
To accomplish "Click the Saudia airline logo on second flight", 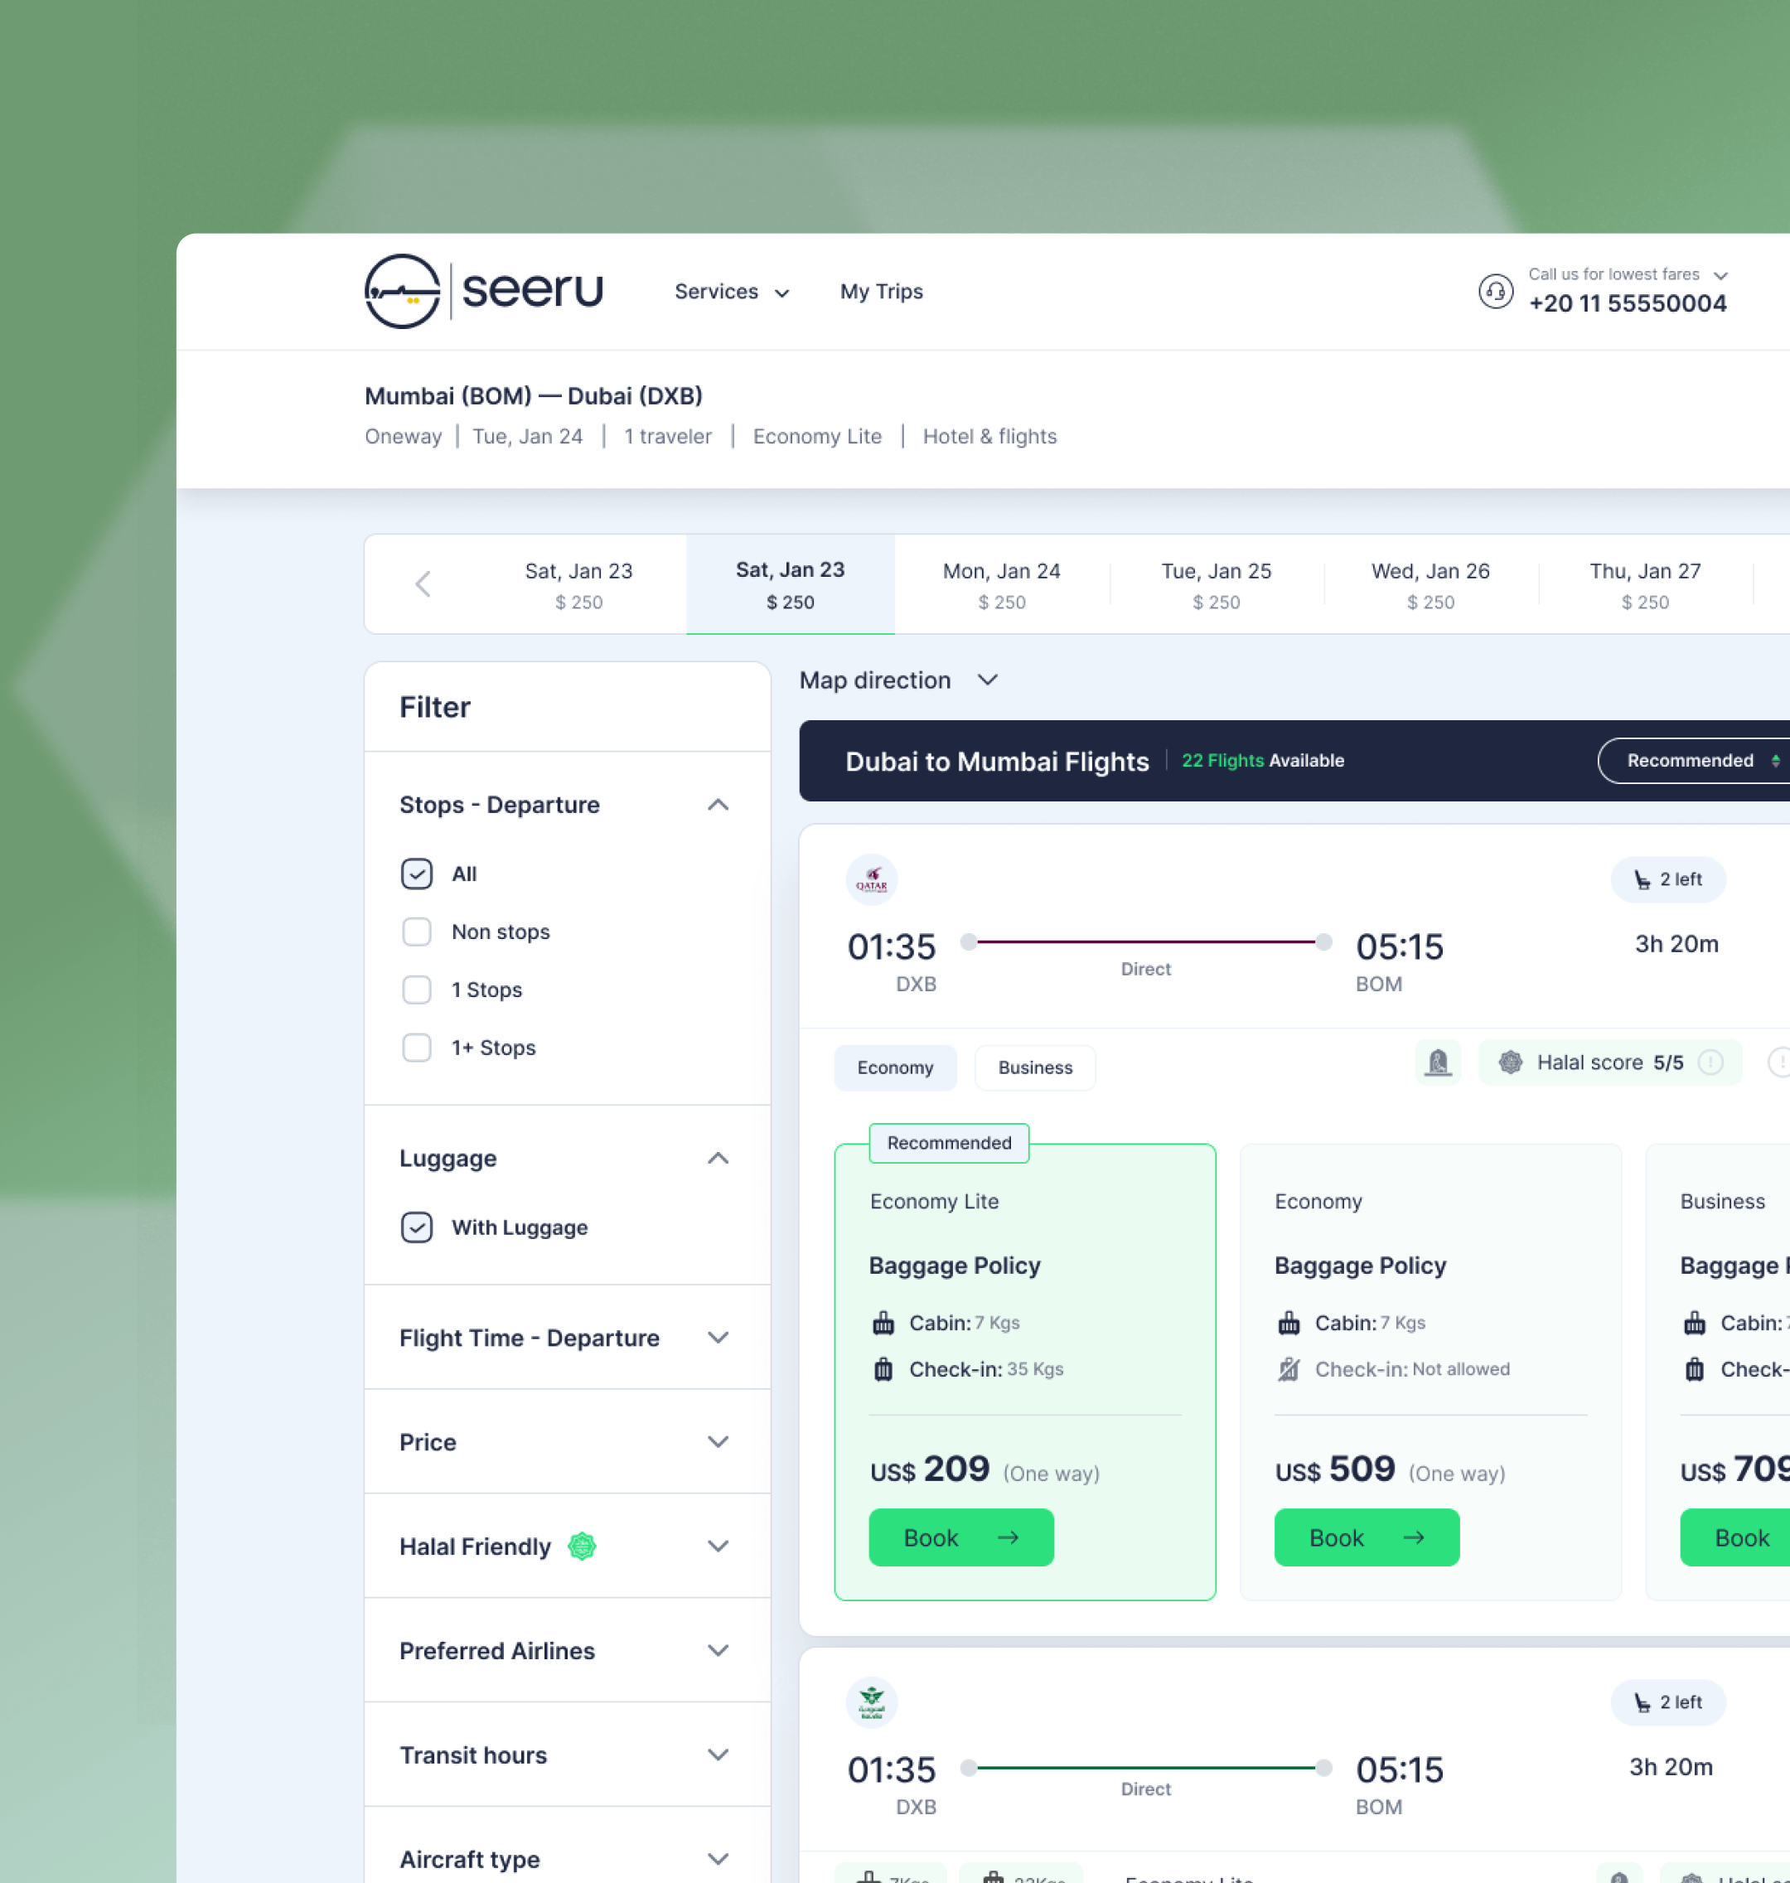I will [871, 1701].
